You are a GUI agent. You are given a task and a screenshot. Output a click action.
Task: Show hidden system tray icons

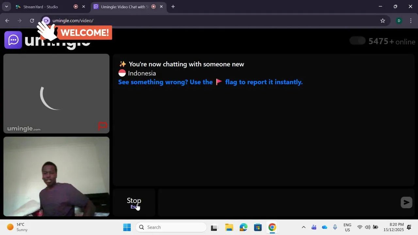click(303, 227)
